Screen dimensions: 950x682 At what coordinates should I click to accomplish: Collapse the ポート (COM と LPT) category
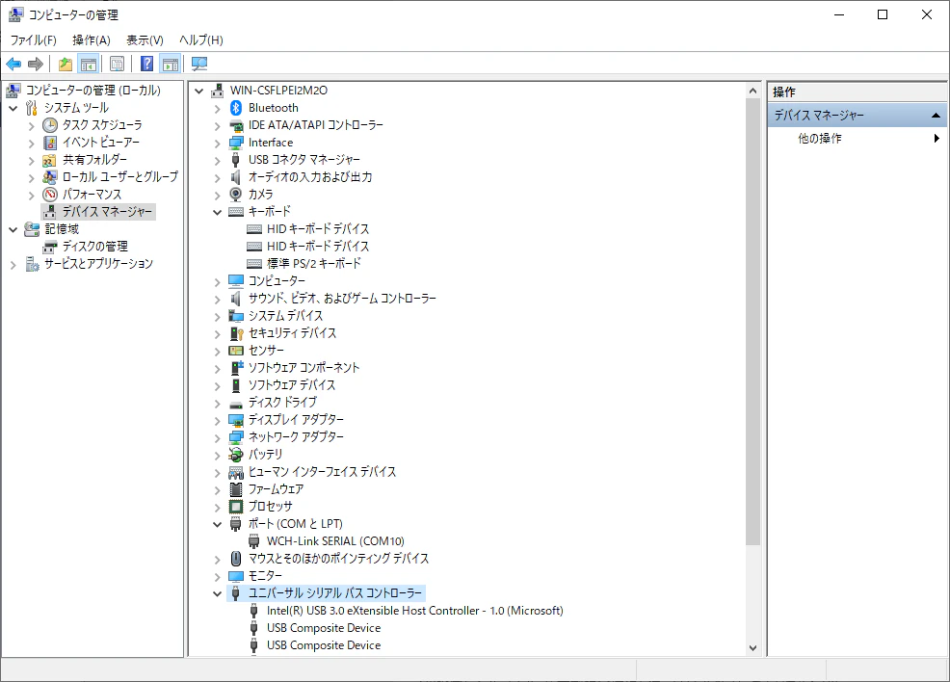pos(217,525)
